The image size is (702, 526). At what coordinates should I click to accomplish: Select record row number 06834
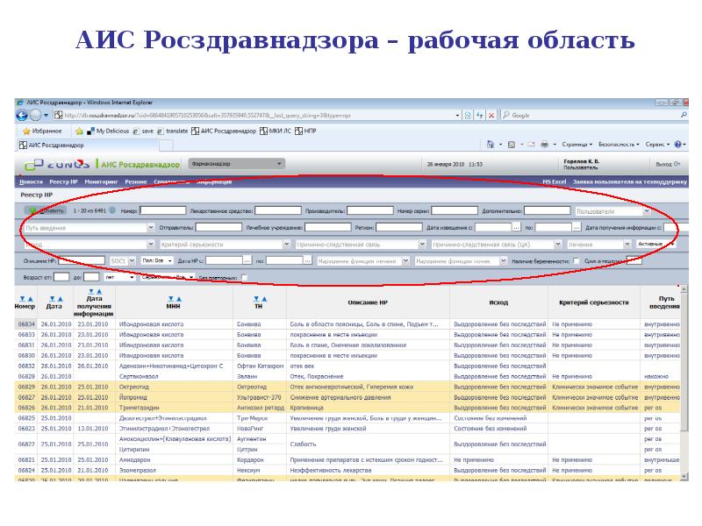[x=347, y=323]
